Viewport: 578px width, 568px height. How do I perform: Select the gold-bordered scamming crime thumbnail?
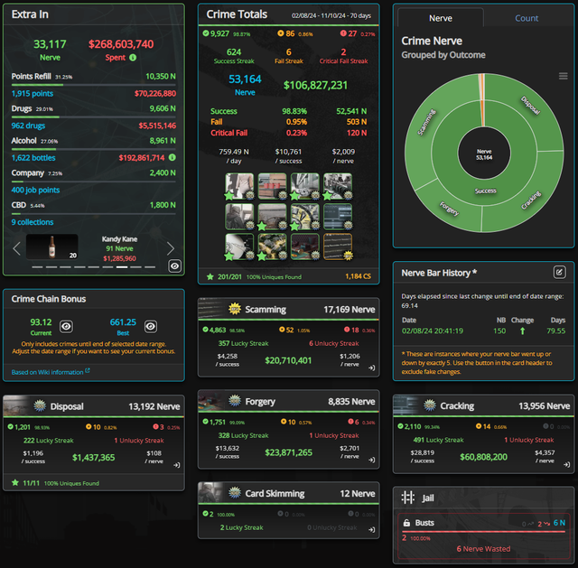click(x=338, y=247)
